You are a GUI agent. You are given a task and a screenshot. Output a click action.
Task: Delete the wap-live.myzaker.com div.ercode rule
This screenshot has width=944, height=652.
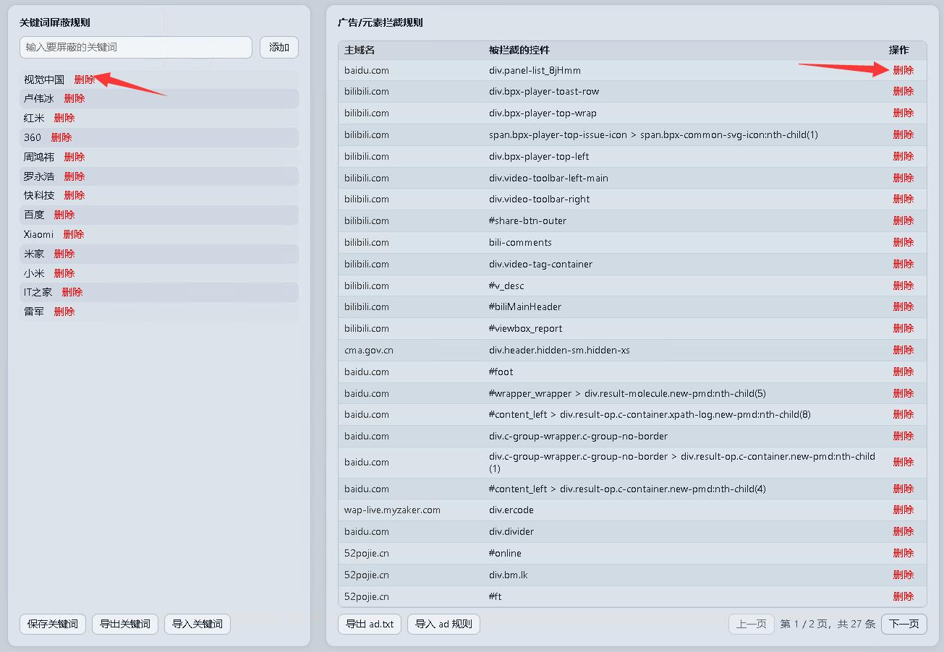pyautogui.click(x=903, y=510)
